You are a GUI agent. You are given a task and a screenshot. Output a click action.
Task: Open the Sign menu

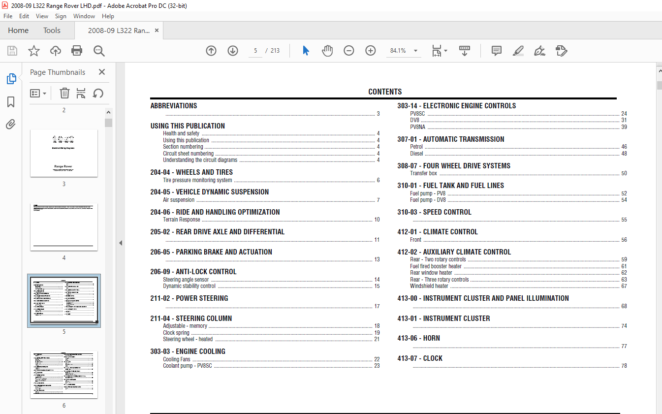click(x=61, y=16)
